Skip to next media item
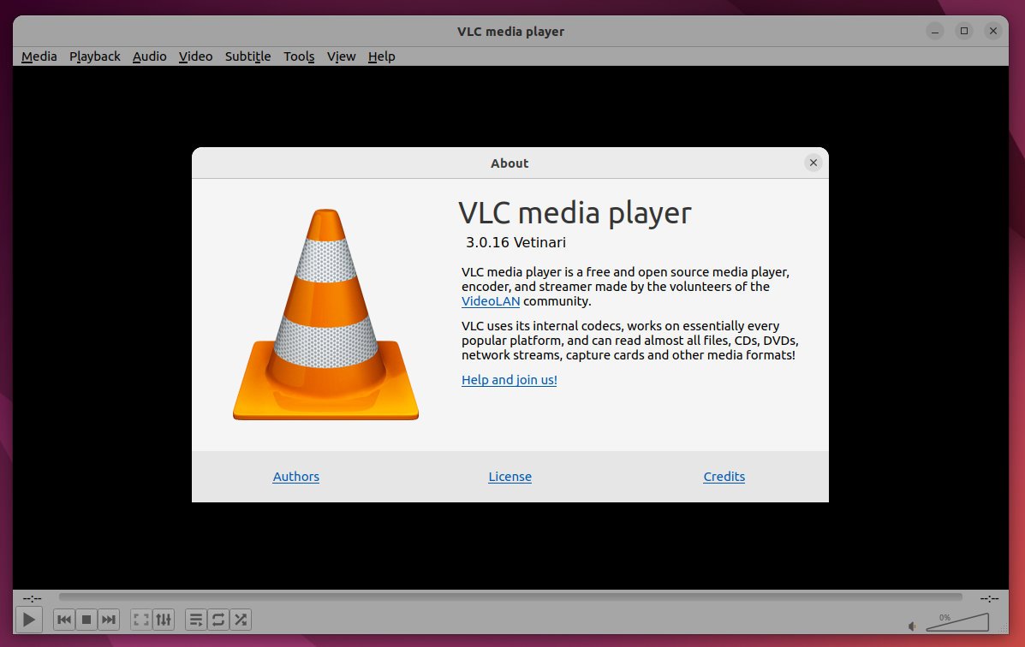Viewport: 1025px width, 647px height. pos(108,619)
